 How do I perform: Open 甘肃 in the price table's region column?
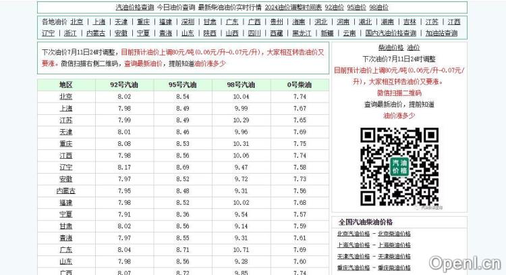(x=66, y=226)
